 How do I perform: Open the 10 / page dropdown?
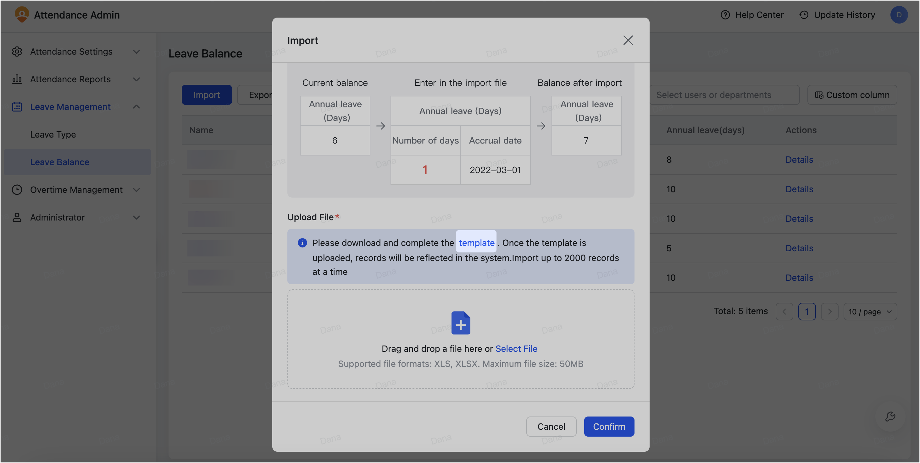click(870, 312)
